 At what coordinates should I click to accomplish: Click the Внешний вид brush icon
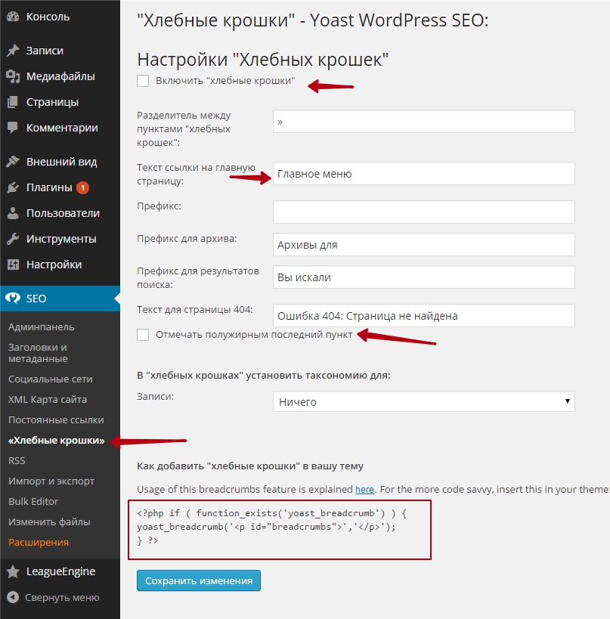pyautogui.click(x=13, y=162)
